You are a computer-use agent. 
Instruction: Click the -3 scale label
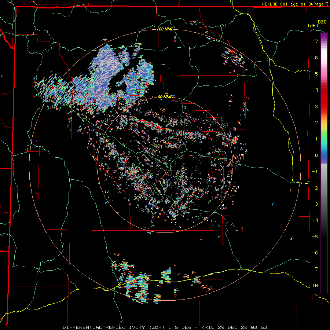(x=315, y=204)
